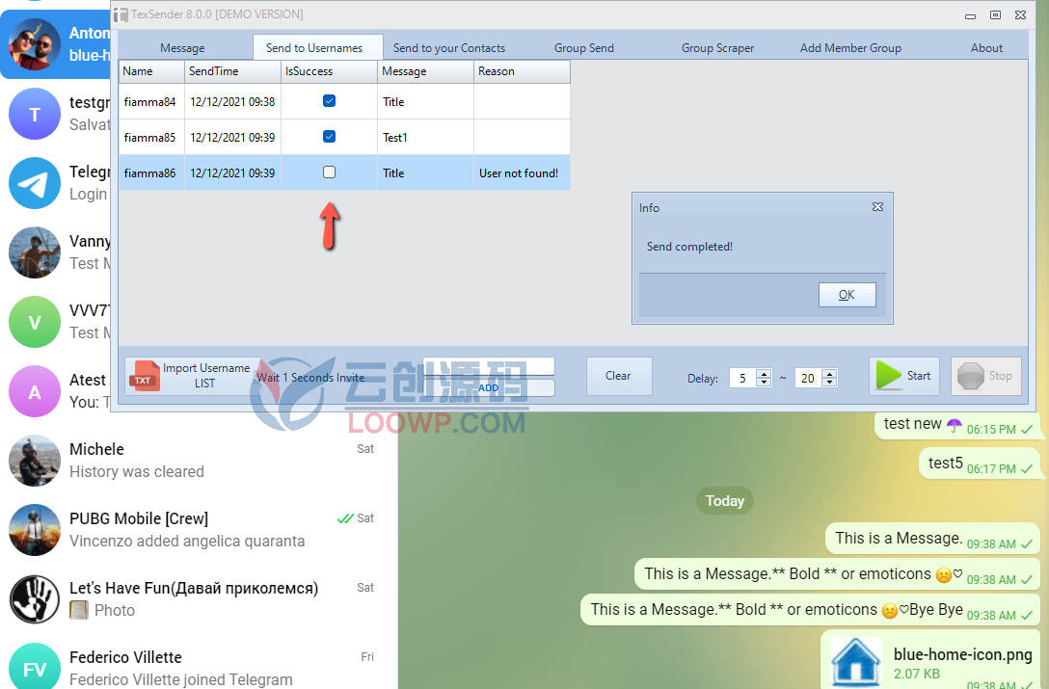Click the ADD button
Image resolution: width=1049 pixels, height=689 pixels.
click(489, 388)
